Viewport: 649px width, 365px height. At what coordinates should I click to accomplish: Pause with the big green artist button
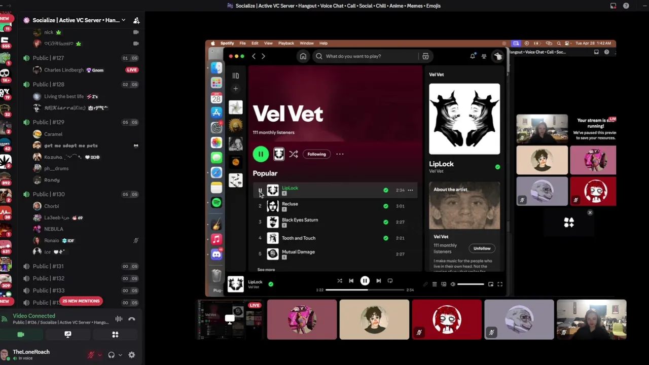tap(261, 154)
